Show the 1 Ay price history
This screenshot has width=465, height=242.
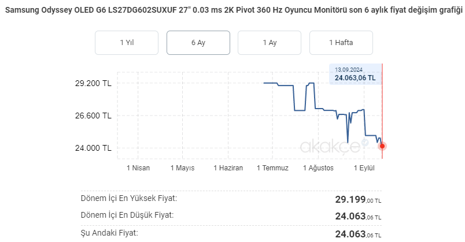[x=270, y=42]
